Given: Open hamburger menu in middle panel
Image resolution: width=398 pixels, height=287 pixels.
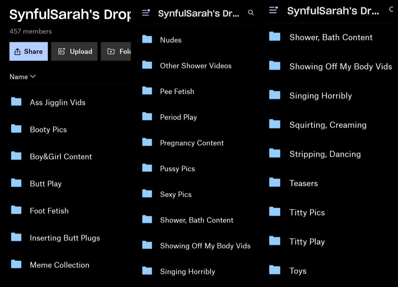Looking at the screenshot, I should coord(146,13).
